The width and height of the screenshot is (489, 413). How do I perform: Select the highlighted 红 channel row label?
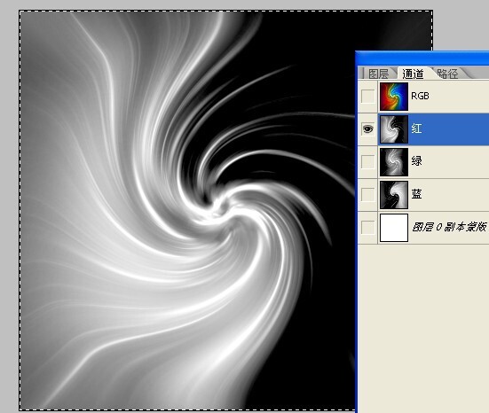[416, 129]
